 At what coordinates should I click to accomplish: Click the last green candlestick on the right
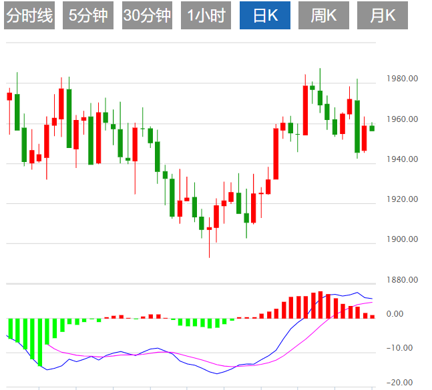coord(372,128)
